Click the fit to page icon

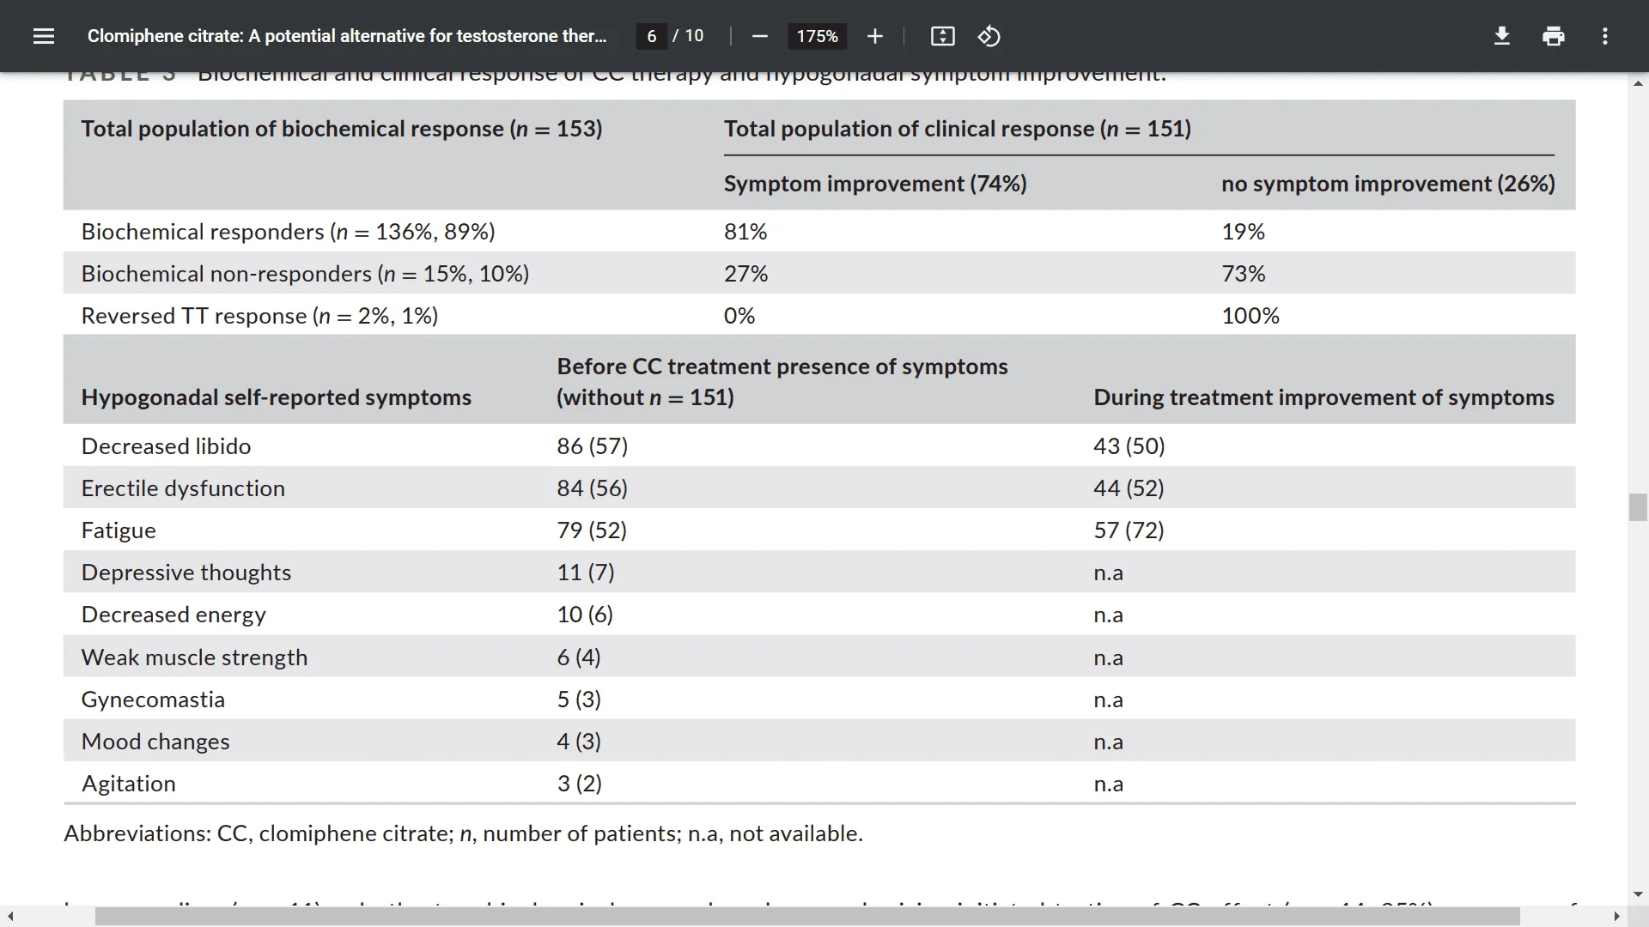click(942, 36)
